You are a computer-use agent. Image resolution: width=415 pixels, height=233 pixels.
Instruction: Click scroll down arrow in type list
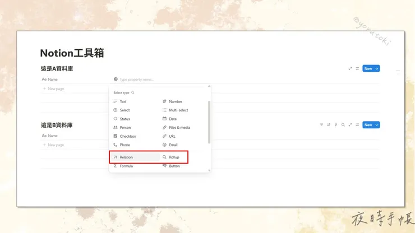(x=209, y=171)
